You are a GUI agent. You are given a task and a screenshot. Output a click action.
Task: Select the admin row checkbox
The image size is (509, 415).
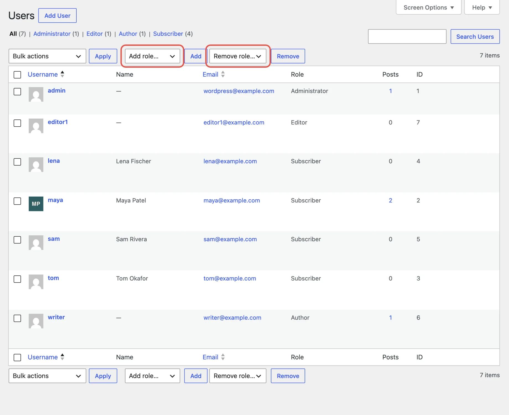pos(17,92)
